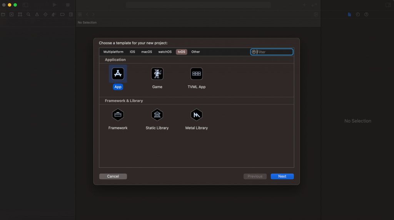The image size is (394, 220).
Task: Click the Previous button
Action: (255, 176)
